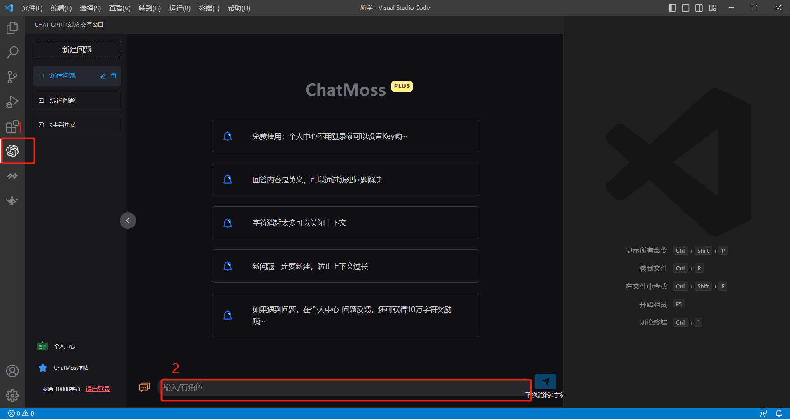Click the bell icon on 免费使用 card

point(228,136)
